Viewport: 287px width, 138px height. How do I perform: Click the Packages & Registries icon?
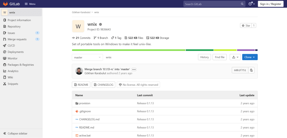(x=5, y=65)
